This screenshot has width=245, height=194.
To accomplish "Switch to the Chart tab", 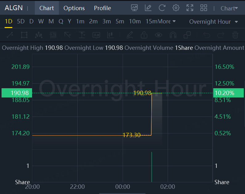I will pos(47,8).
